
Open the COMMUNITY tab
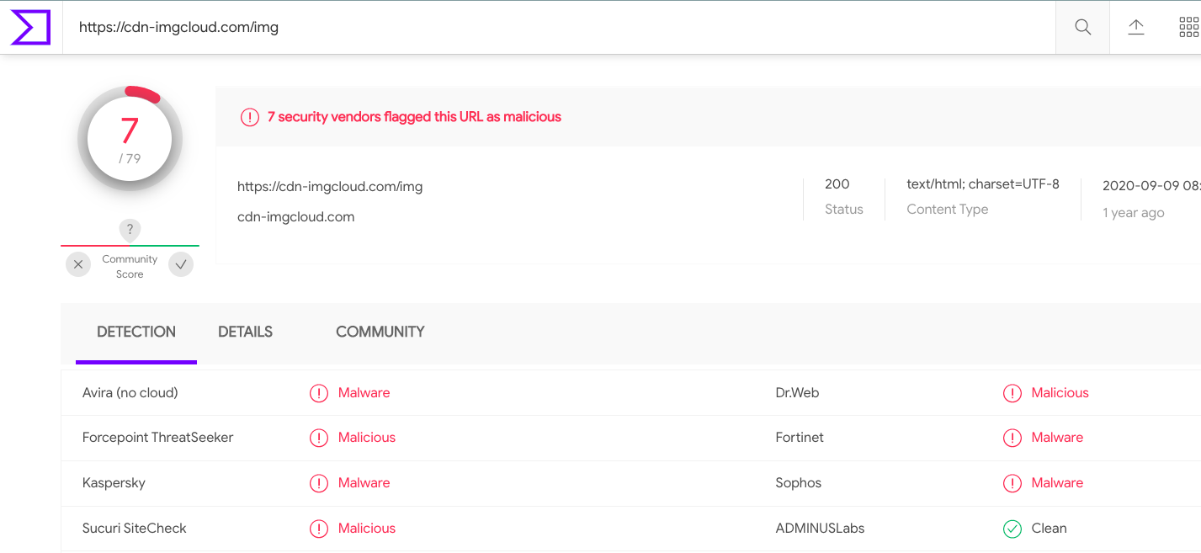380,332
